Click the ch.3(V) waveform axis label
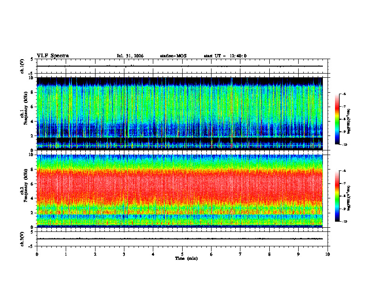This screenshot has width=369, height=285. (x=22, y=239)
